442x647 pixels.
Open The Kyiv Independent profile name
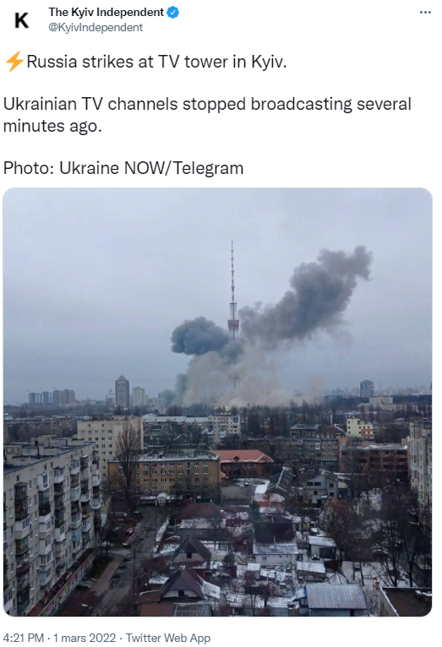coord(106,13)
